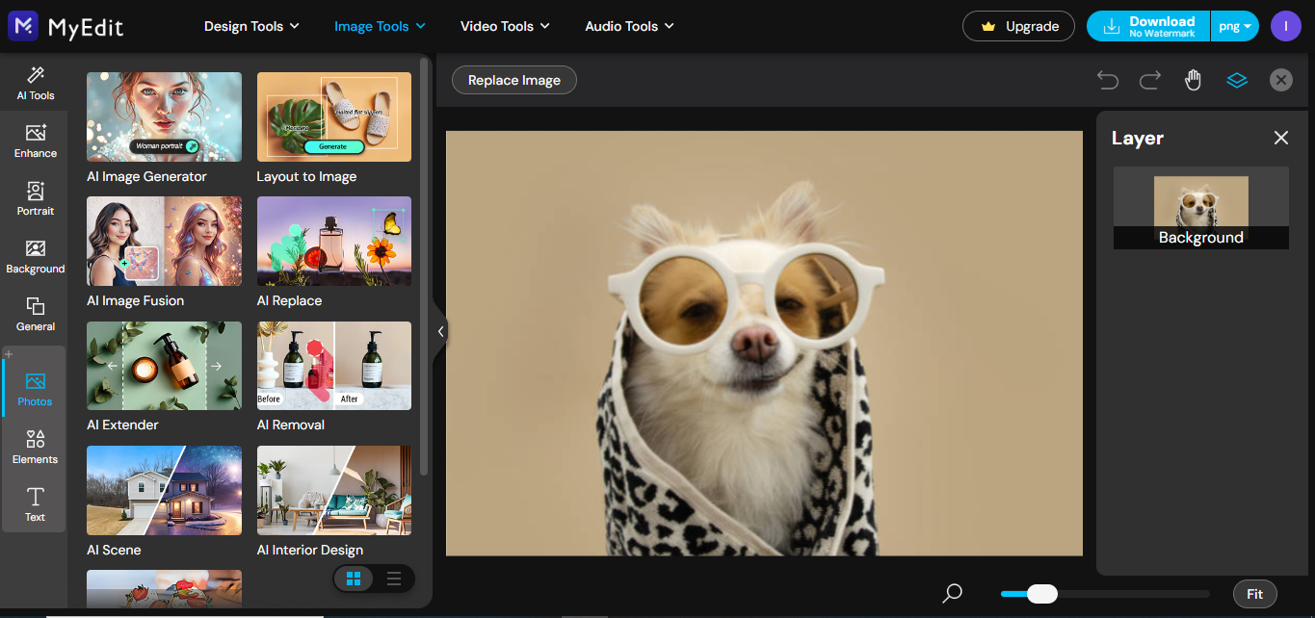
Task: Open the Elements sidebar section
Action: click(36, 447)
